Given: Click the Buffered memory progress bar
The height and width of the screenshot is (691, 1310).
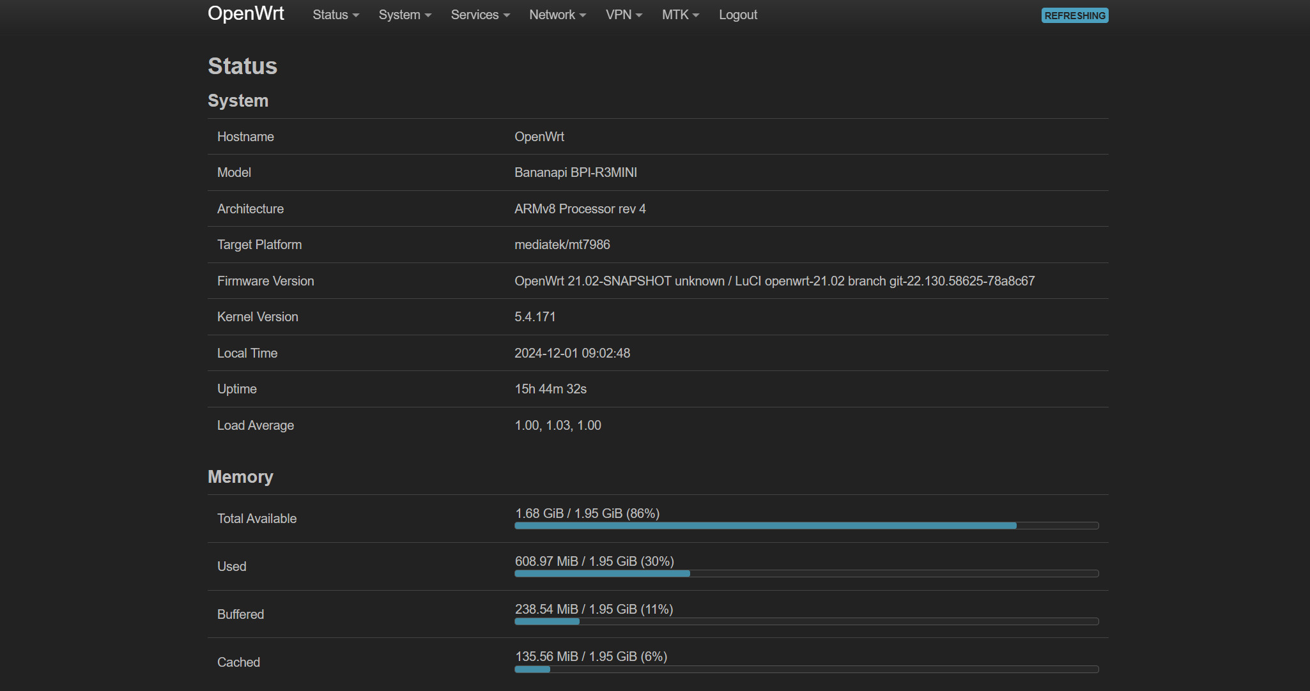Looking at the screenshot, I should (x=806, y=621).
